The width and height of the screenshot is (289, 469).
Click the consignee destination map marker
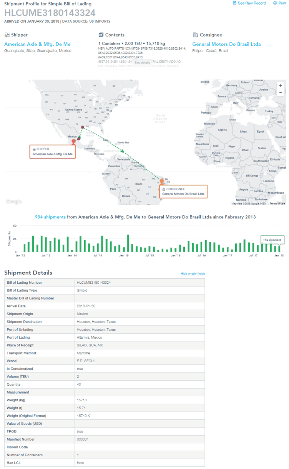[x=162, y=181]
